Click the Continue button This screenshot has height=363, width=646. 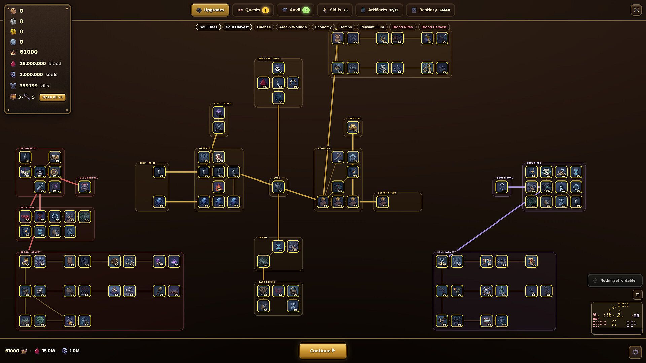(323, 351)
